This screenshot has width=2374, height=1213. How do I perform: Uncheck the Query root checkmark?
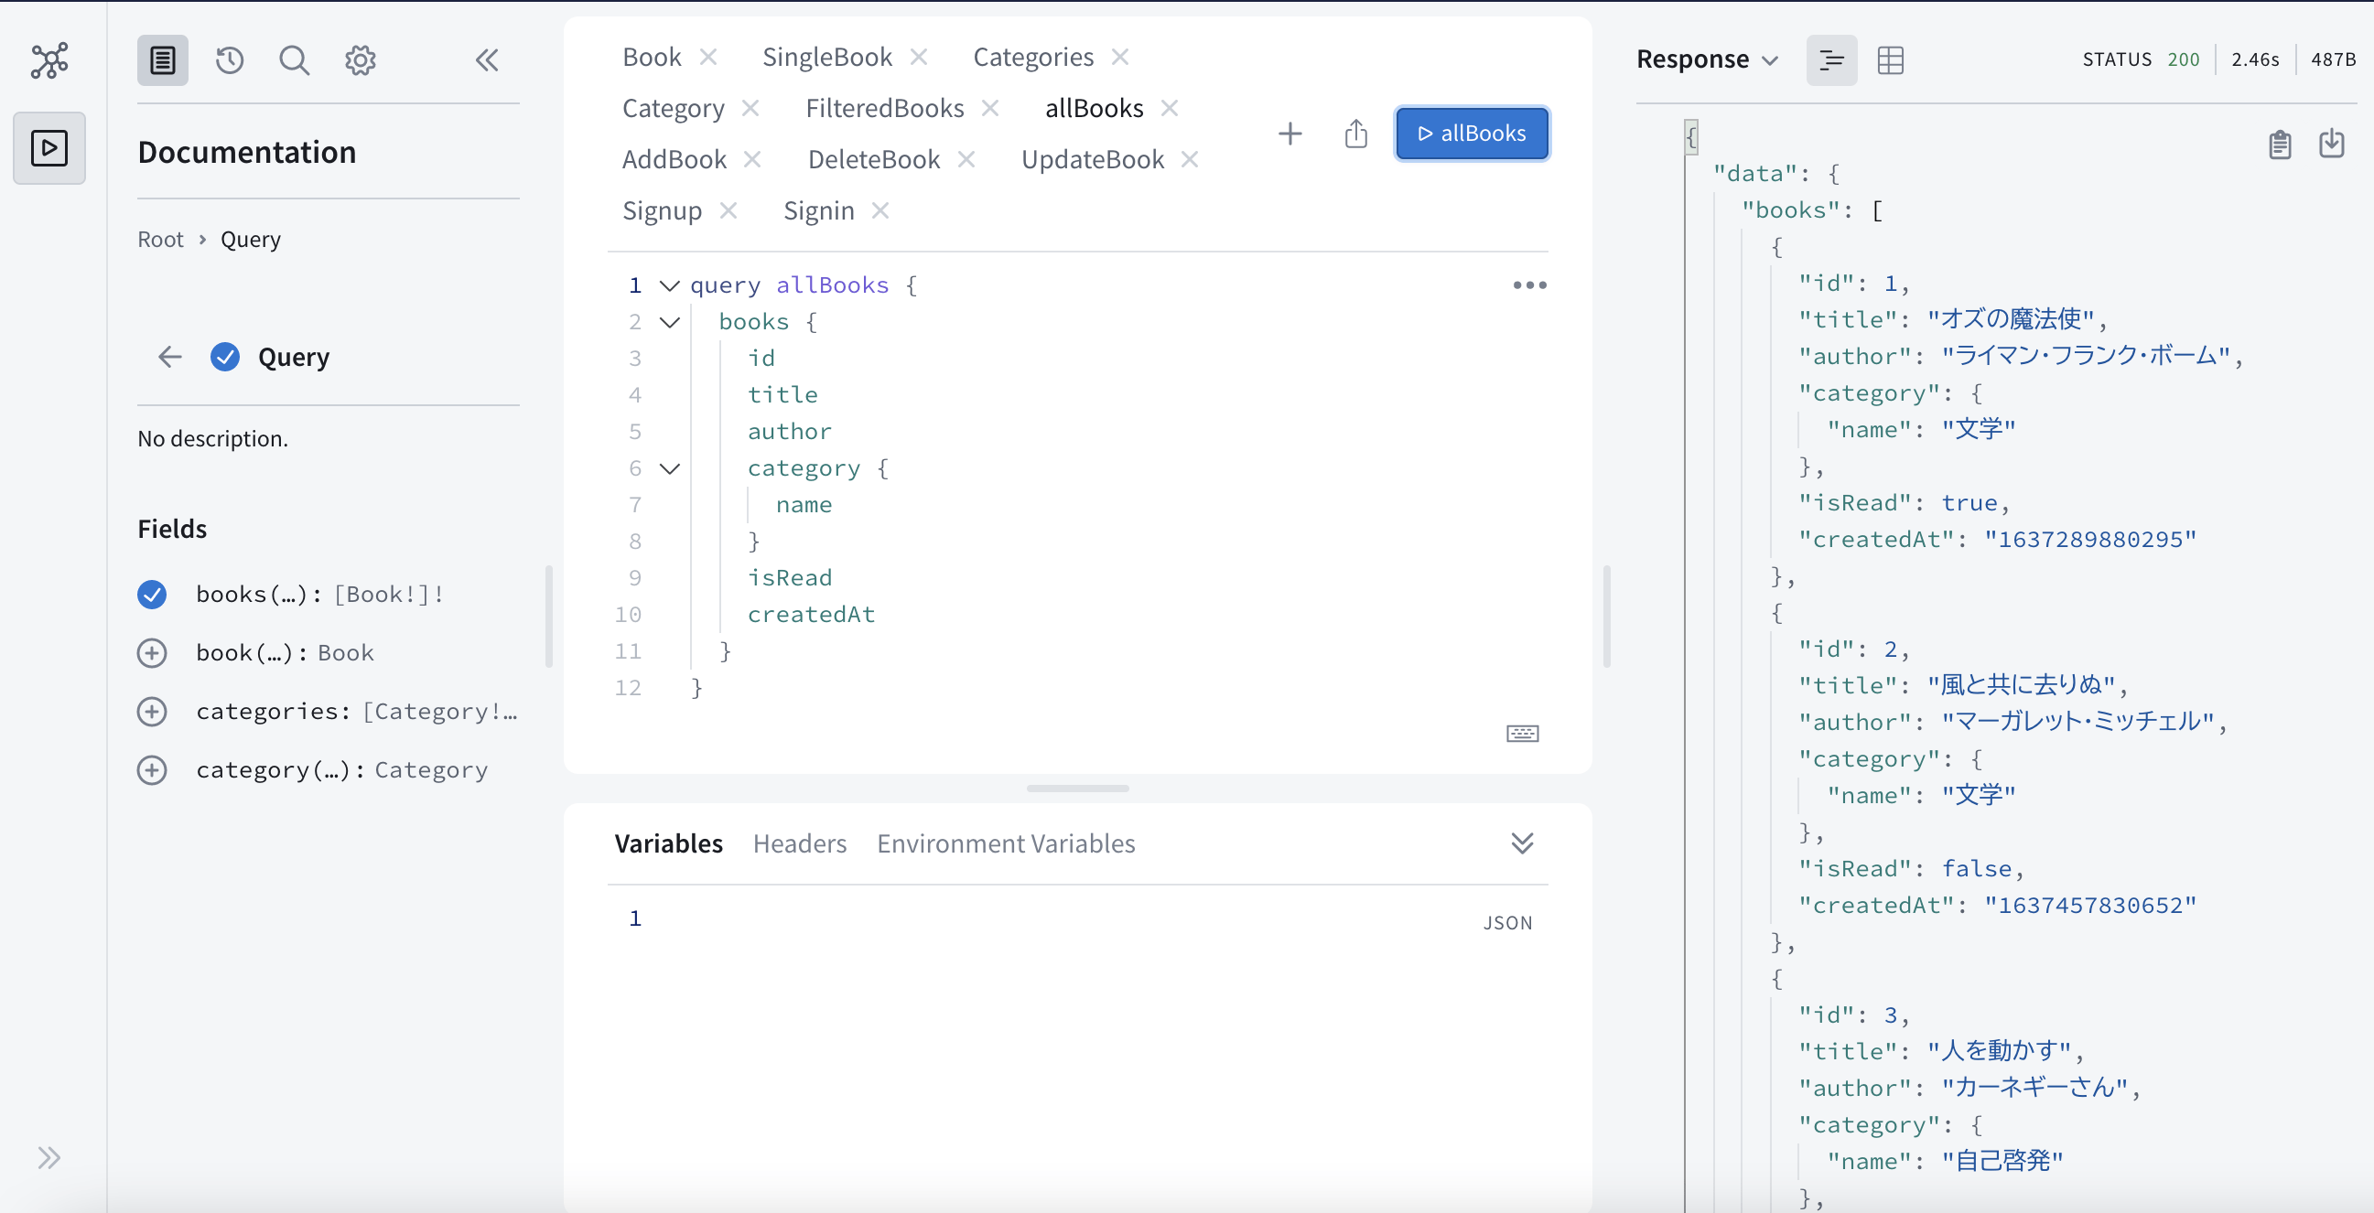pos(225,358)
